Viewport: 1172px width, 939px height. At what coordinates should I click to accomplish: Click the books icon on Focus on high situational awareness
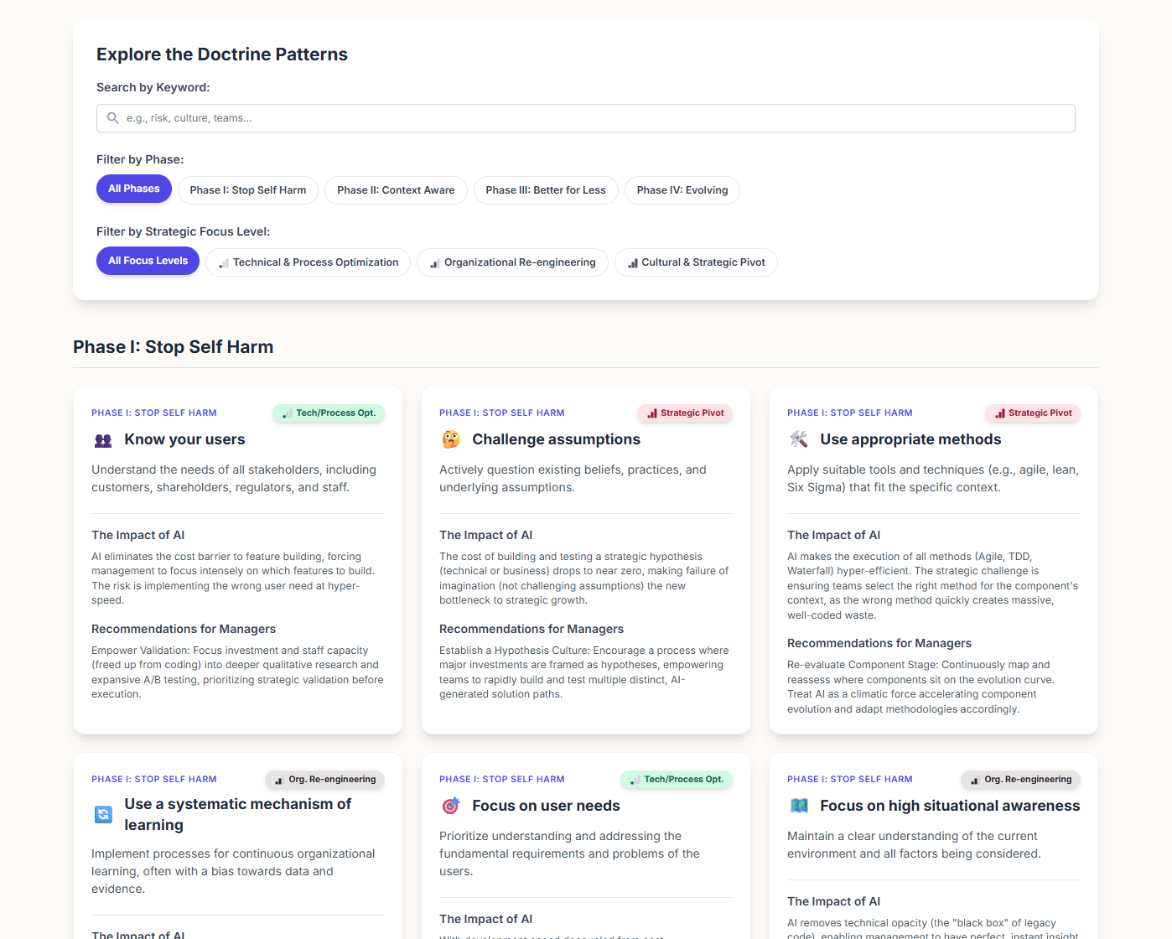pyautogui.click(x=799, y=806)
